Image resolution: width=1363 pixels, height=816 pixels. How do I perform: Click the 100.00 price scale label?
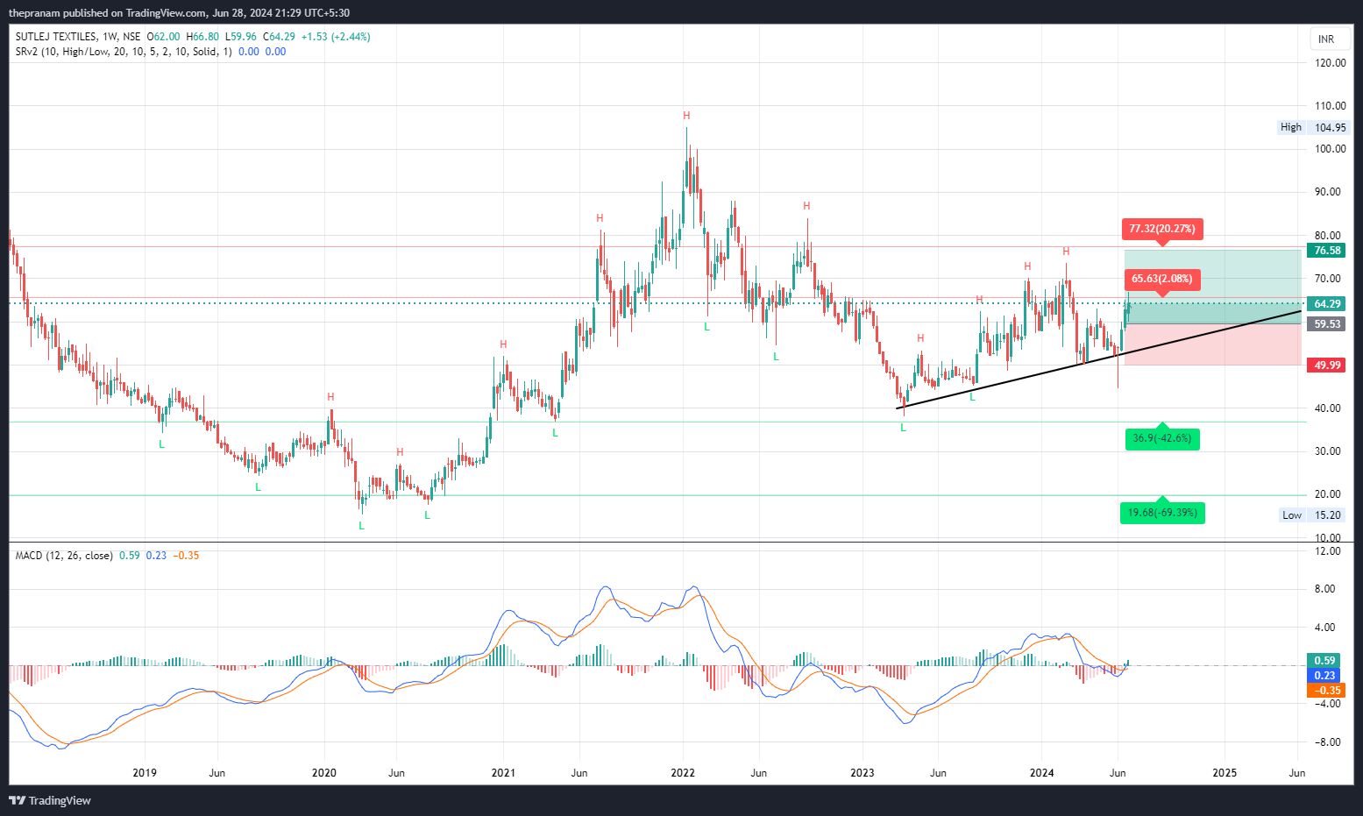[x=1331, y=149]
